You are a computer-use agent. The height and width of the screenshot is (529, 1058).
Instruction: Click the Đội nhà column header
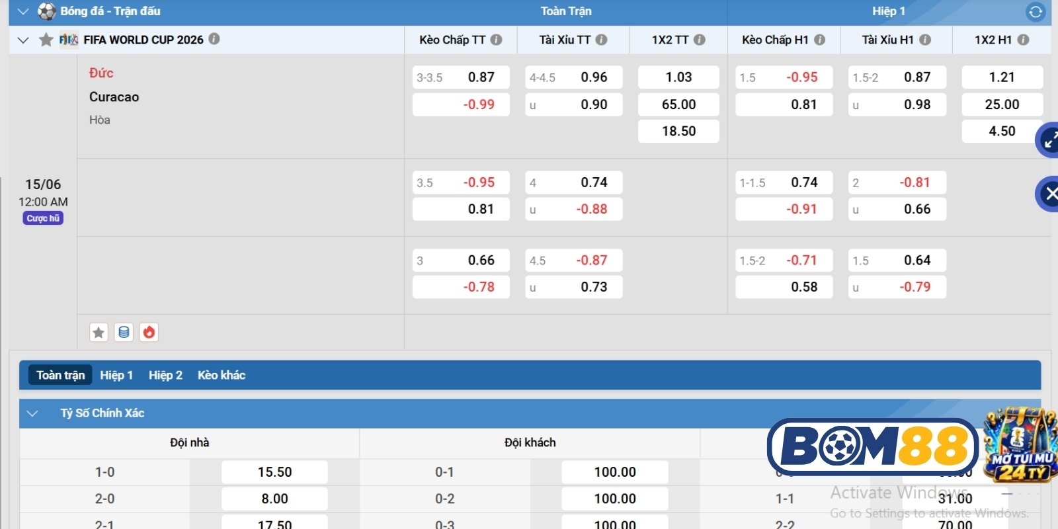pyautogui.click(x=189, y=442)
